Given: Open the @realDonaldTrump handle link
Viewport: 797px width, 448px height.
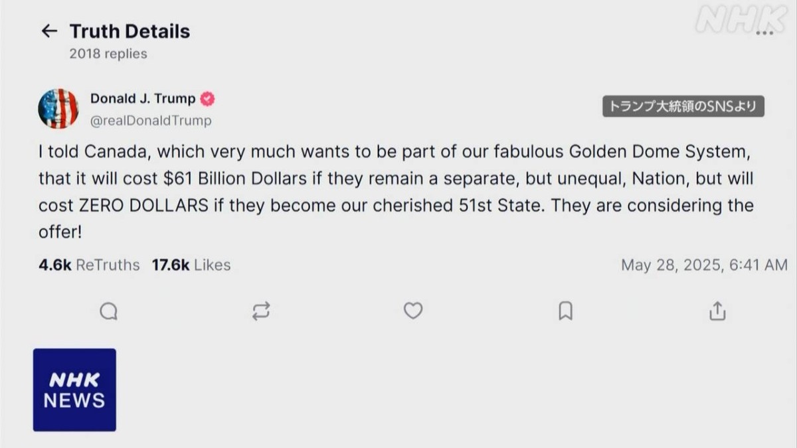Looking at the screenshot, I should 151,120.
